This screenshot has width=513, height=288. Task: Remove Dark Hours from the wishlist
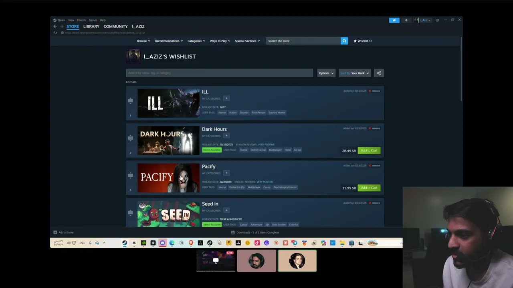pos(374,128)
